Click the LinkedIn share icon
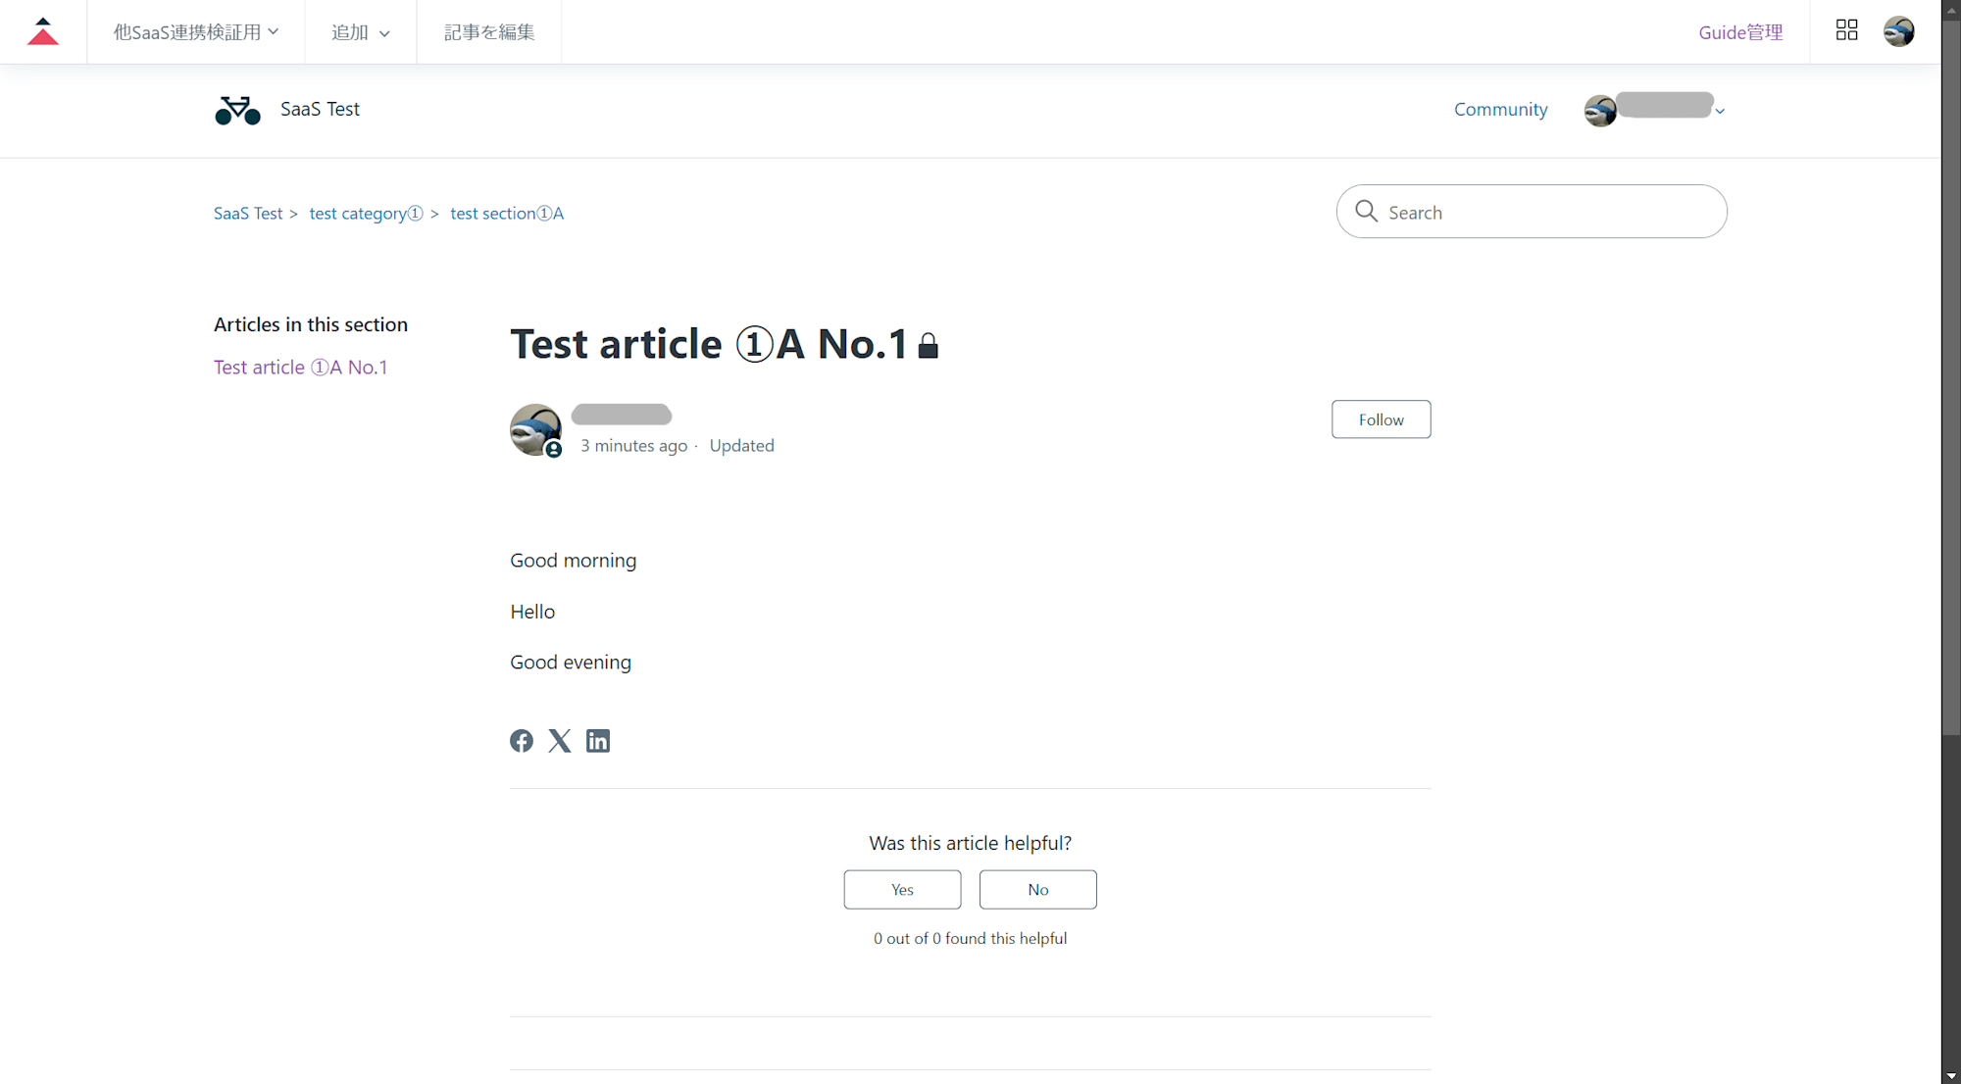 click(x=597, y=741)
